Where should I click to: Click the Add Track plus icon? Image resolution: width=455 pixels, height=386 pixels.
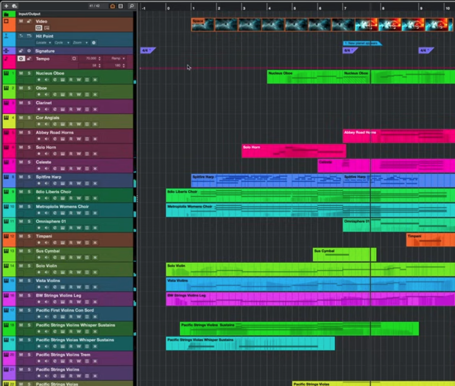click(x=6, y=6)
